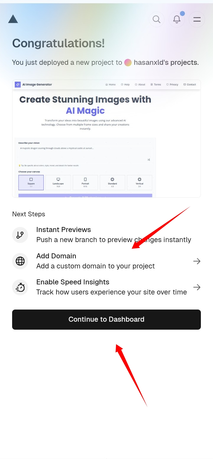213x459 pixels.
Task: Open the hamburger menu
Action: point(197,20)
